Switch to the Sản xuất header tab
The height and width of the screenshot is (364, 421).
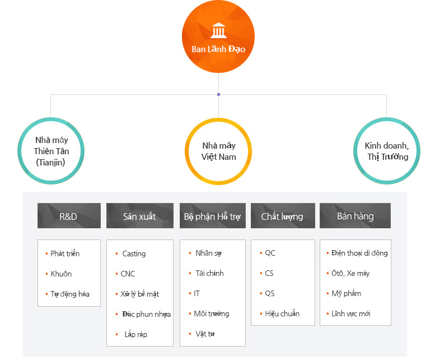[139, 216]
